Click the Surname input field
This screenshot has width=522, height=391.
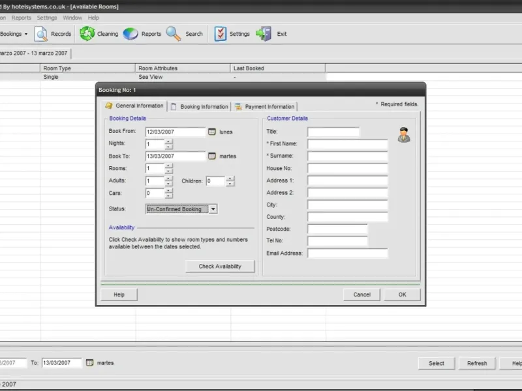click(348, 156)
